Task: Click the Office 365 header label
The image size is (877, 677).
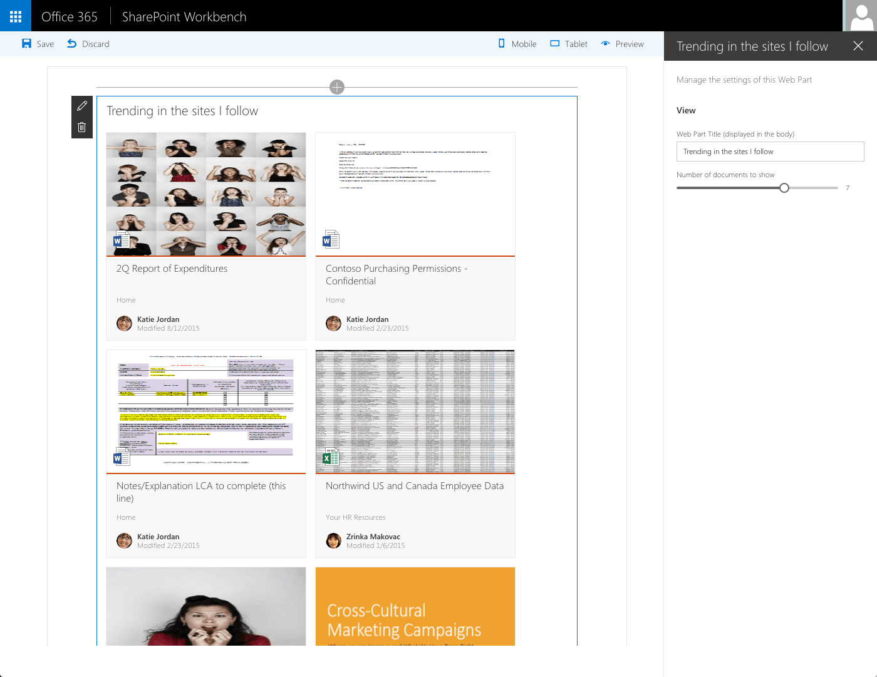Action: [x=70, y=17]
